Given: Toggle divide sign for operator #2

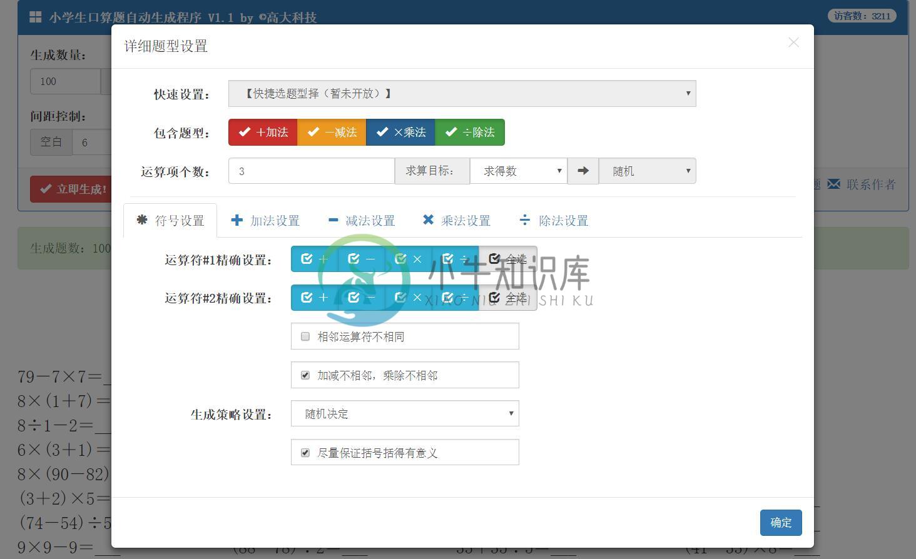Looking at the screenshot, I should point(455,298).
